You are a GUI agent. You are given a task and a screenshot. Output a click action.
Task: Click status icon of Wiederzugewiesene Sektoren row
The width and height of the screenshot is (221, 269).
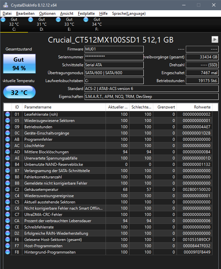pos(8,120)
